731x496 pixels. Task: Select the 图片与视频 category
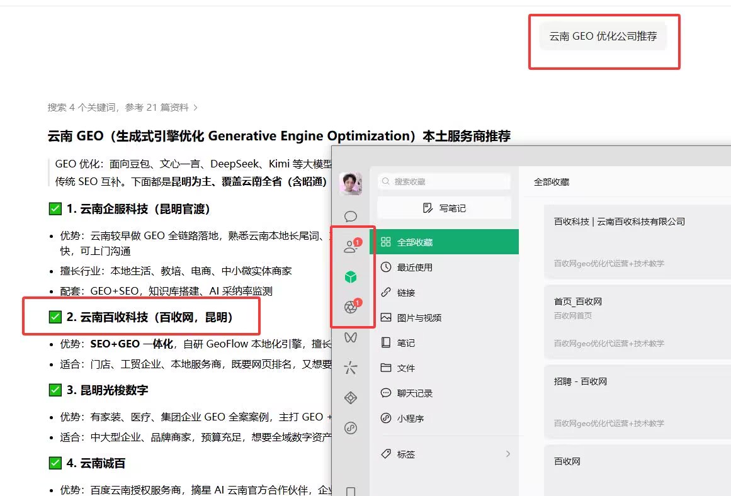point(444,317)
